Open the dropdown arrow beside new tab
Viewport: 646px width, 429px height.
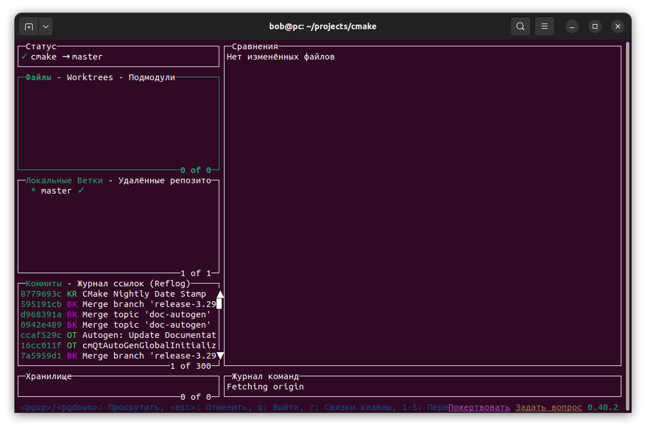click(x=45, y=26)
